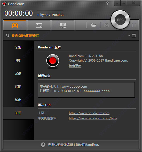
Task: Click the Bandicam 3.4.2.1258 version text
Action: [x=86, y=56]
